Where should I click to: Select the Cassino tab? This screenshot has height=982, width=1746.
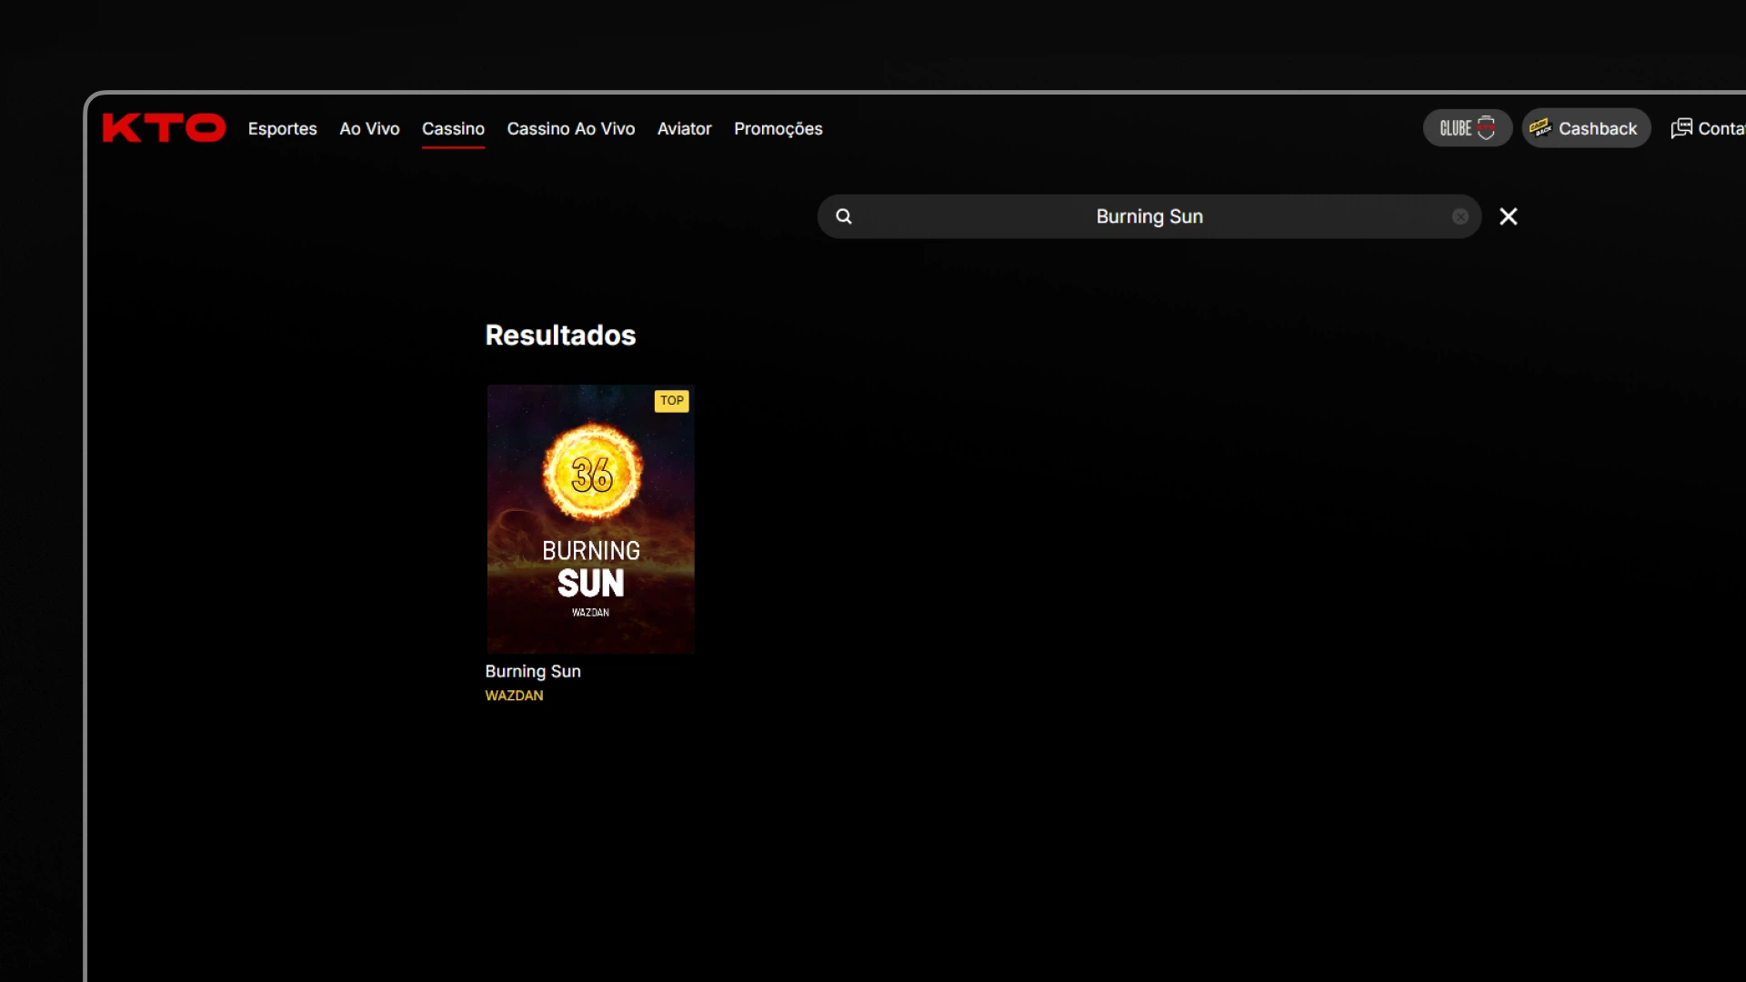[453, 129]
